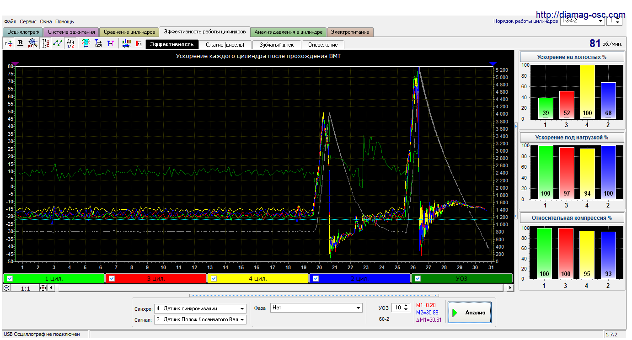Viewport: 632px width, 340px height.
Task: Click the Ускорение на холостых % header
Action: 572,57
